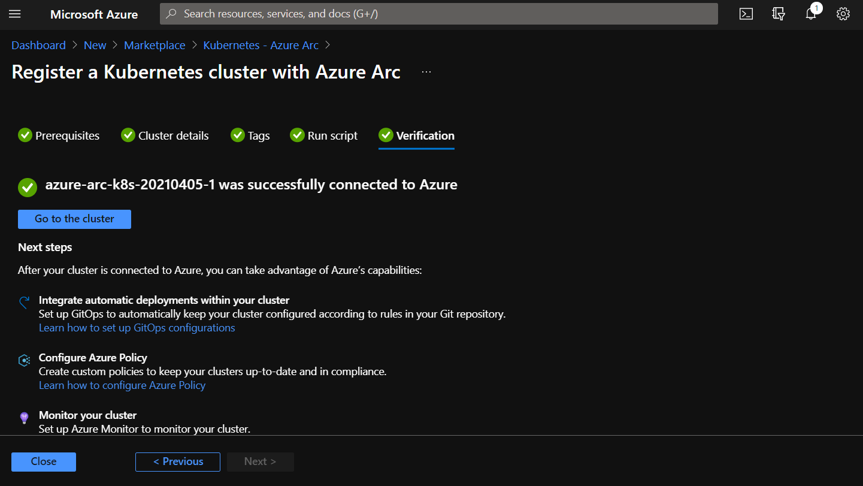Open the Cluster details tab
The image size is (863, 486).
[165, 135]
